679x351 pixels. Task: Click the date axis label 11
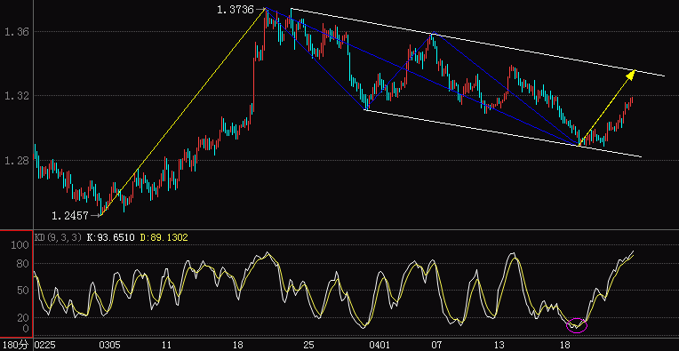click(x=166, y=345)
